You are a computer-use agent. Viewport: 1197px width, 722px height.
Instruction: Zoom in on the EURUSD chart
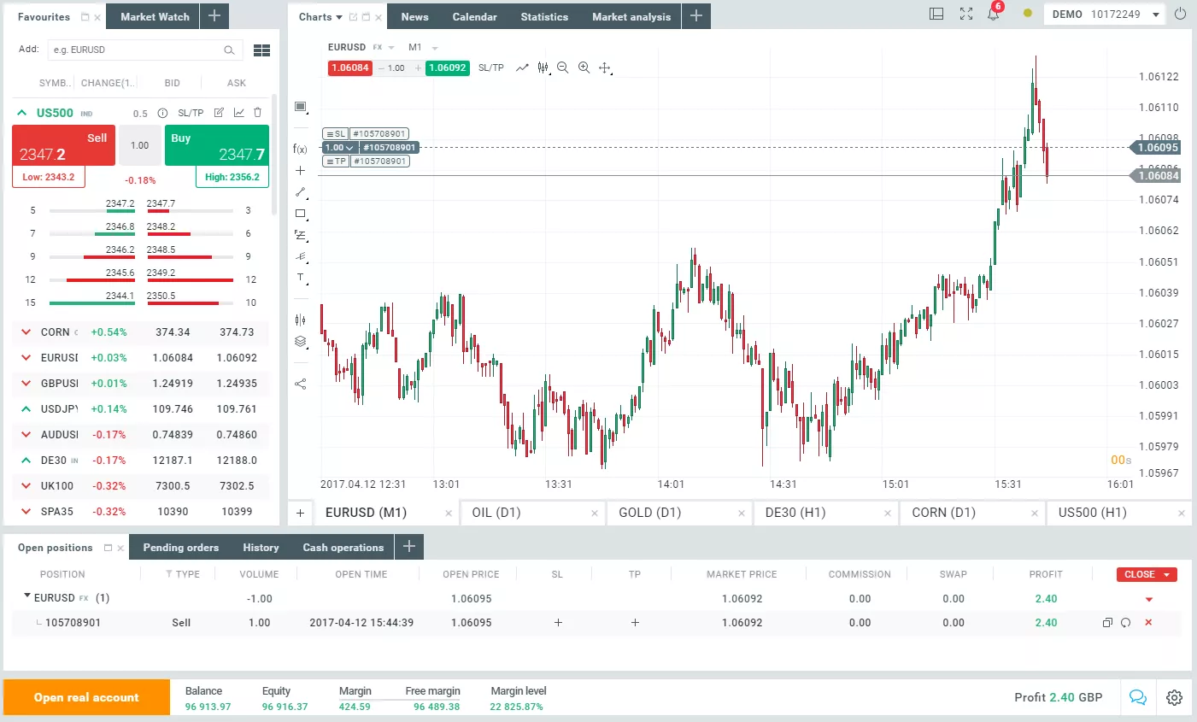pos(584,68)
